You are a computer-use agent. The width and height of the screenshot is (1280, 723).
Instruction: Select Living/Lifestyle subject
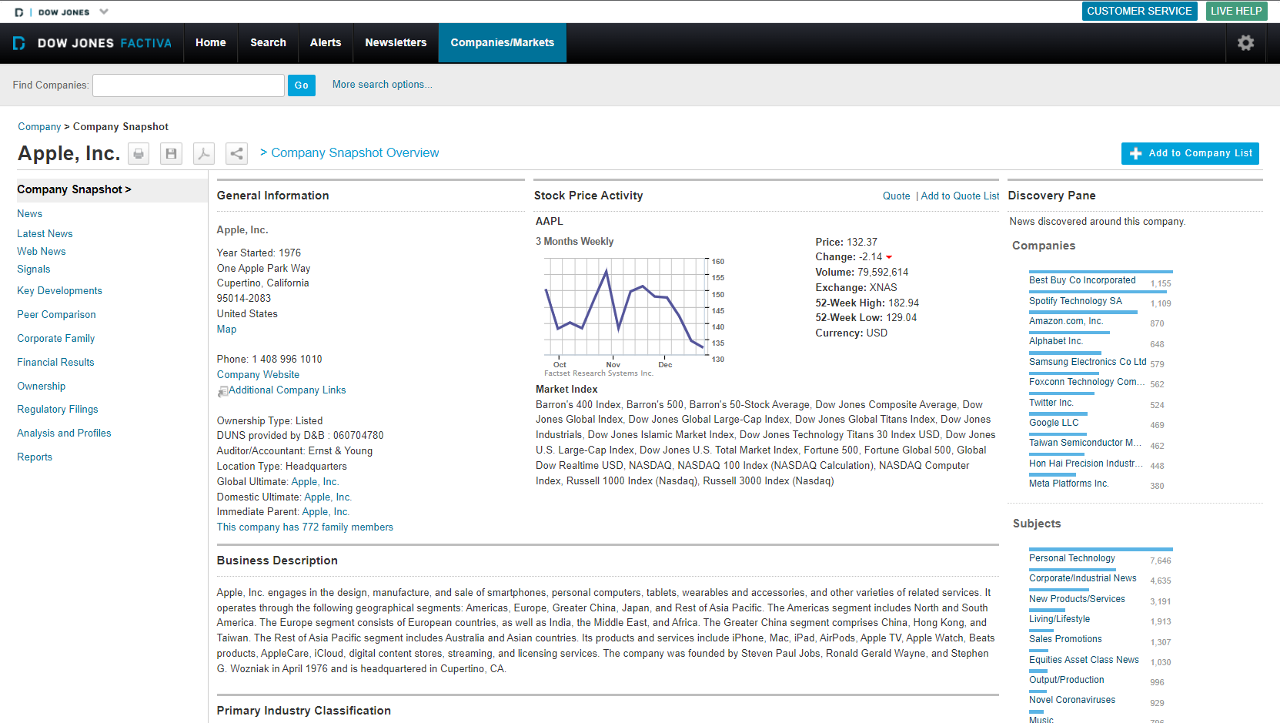[x=1060, y=619]
